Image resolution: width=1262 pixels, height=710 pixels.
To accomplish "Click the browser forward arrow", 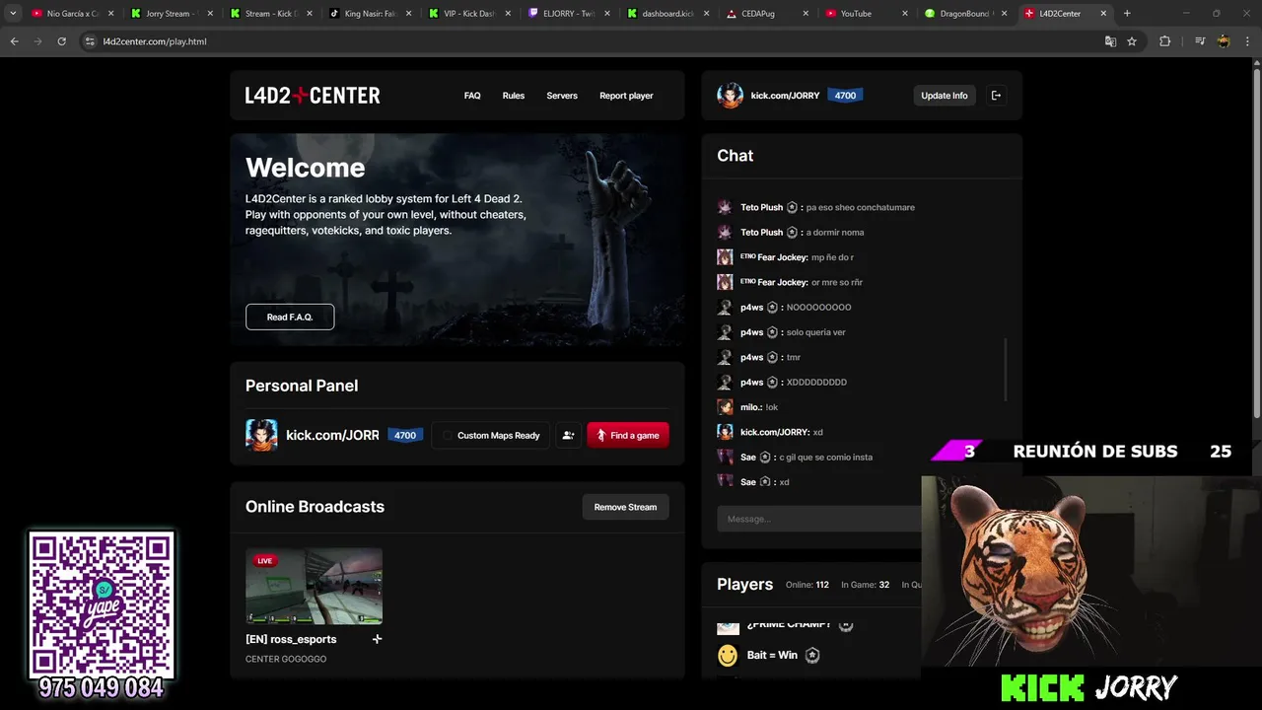I will pos(37,41).
